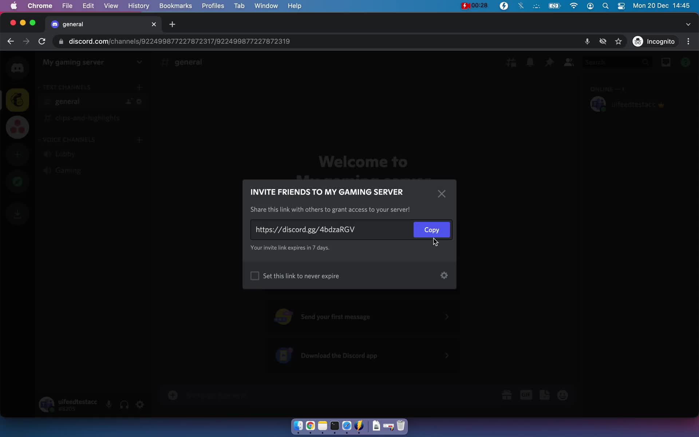Click the attach file plus icon in message bar

coord(173,395)
